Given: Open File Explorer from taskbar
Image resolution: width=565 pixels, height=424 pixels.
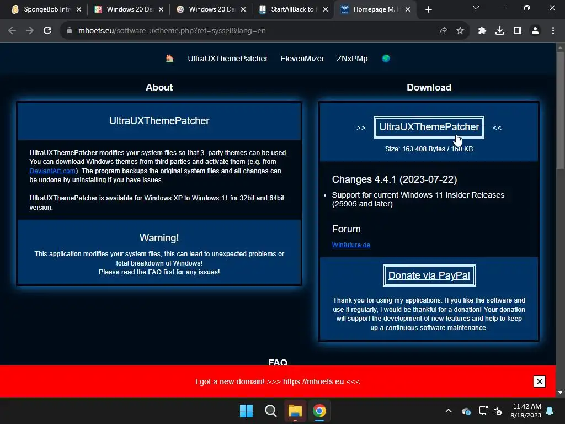Looking at the screenshot, I should coord(295,411).
